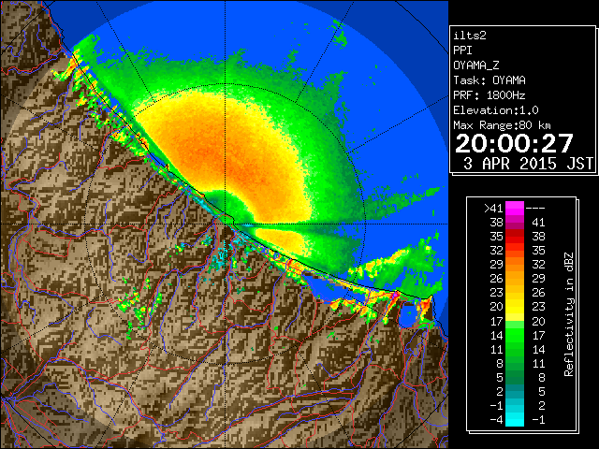Click the "PRF: 1800Hz" text

tap(489, 95)
